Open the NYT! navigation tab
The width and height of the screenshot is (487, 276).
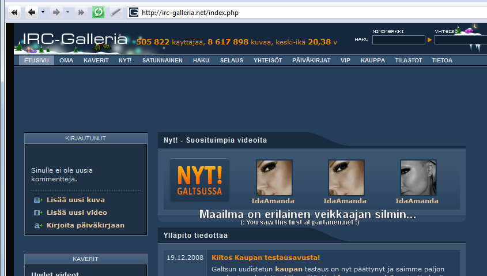(x=125, y=61)
